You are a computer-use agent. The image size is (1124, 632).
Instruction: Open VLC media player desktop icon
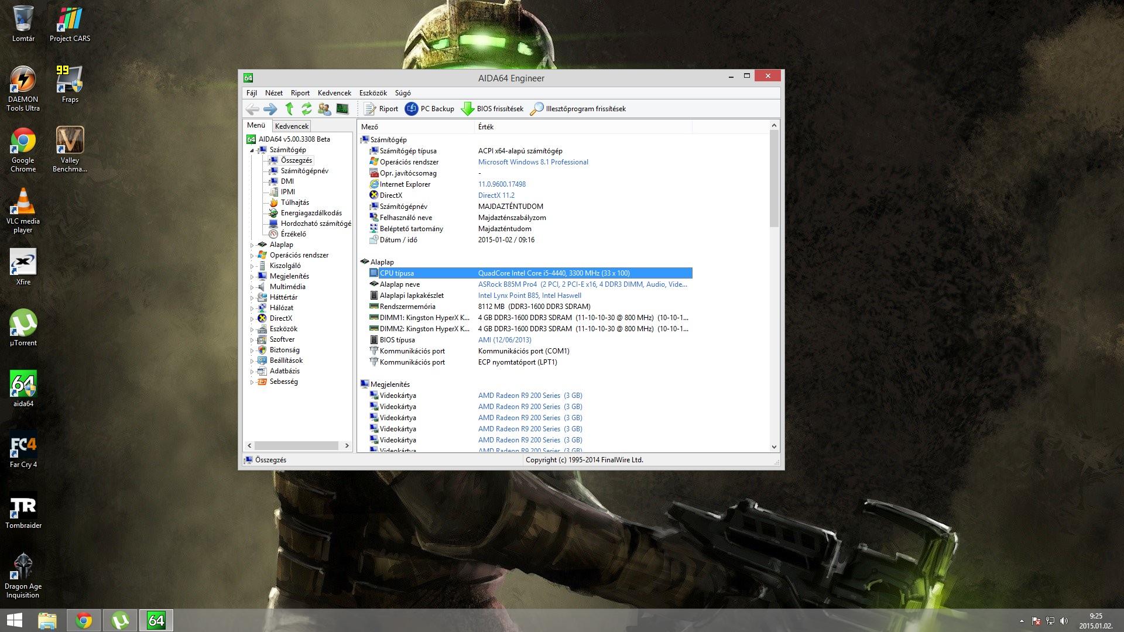[x=23, y=211]
